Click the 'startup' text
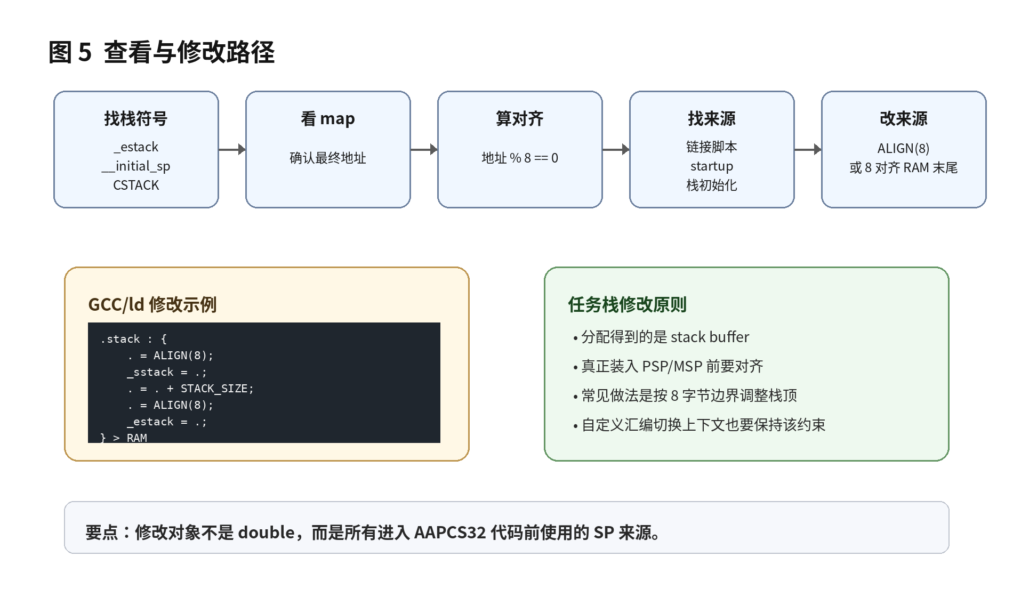The height and width of the screenshot is (597, 1013). [x=712, y=166]
